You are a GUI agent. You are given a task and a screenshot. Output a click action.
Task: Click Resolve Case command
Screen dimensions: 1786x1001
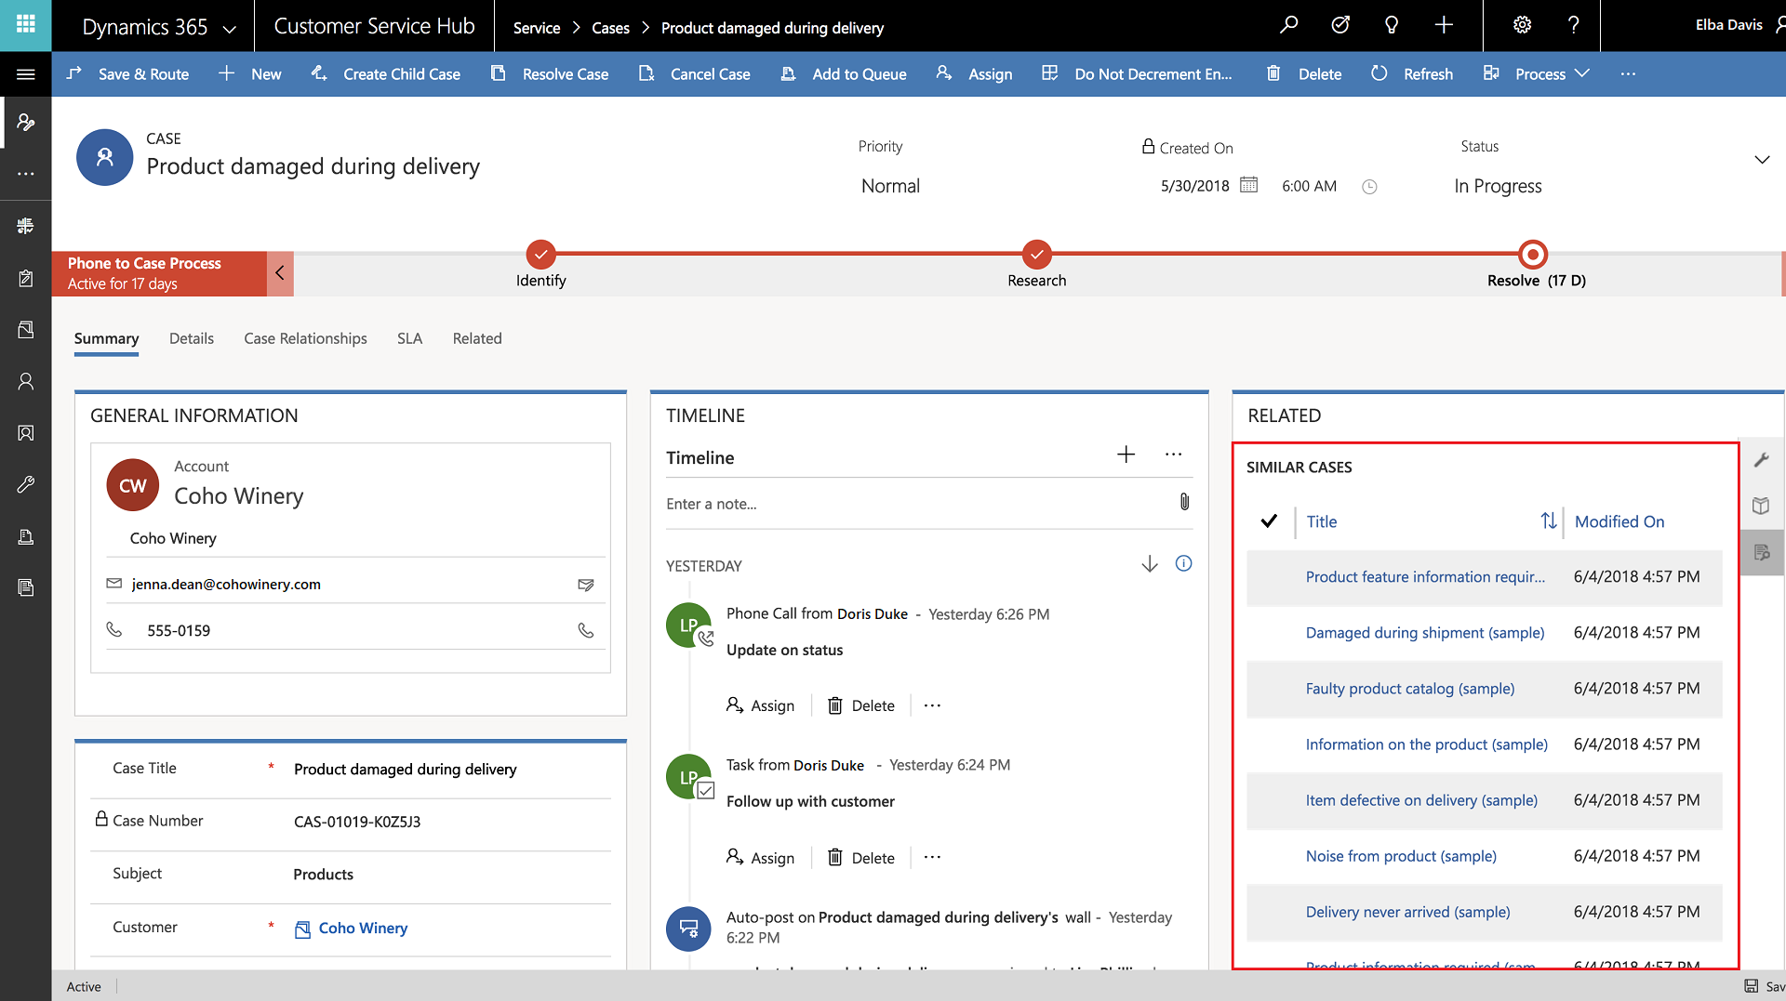coord(550,73)
